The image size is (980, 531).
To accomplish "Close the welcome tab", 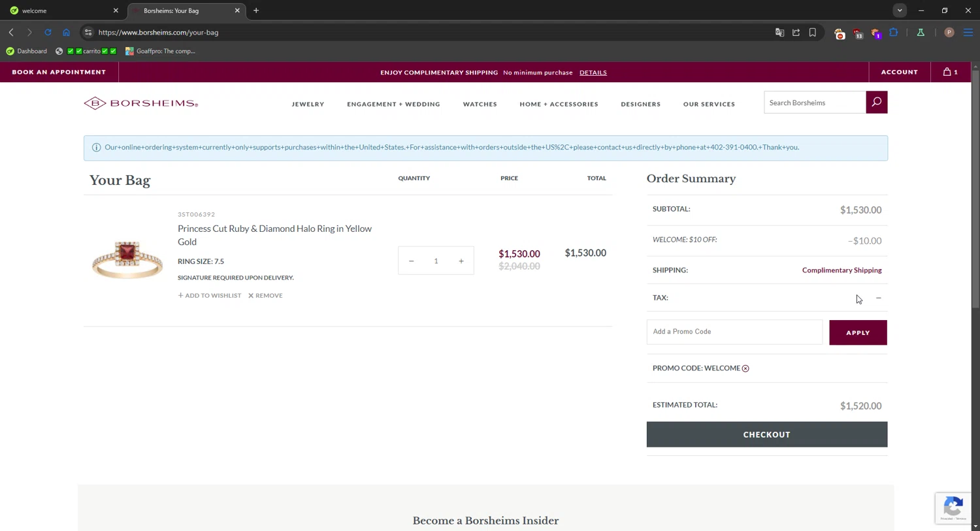I will 116,10.
